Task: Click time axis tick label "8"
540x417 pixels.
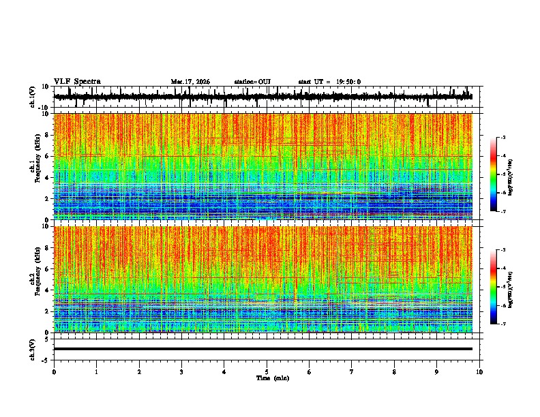Action: [394, 372]
